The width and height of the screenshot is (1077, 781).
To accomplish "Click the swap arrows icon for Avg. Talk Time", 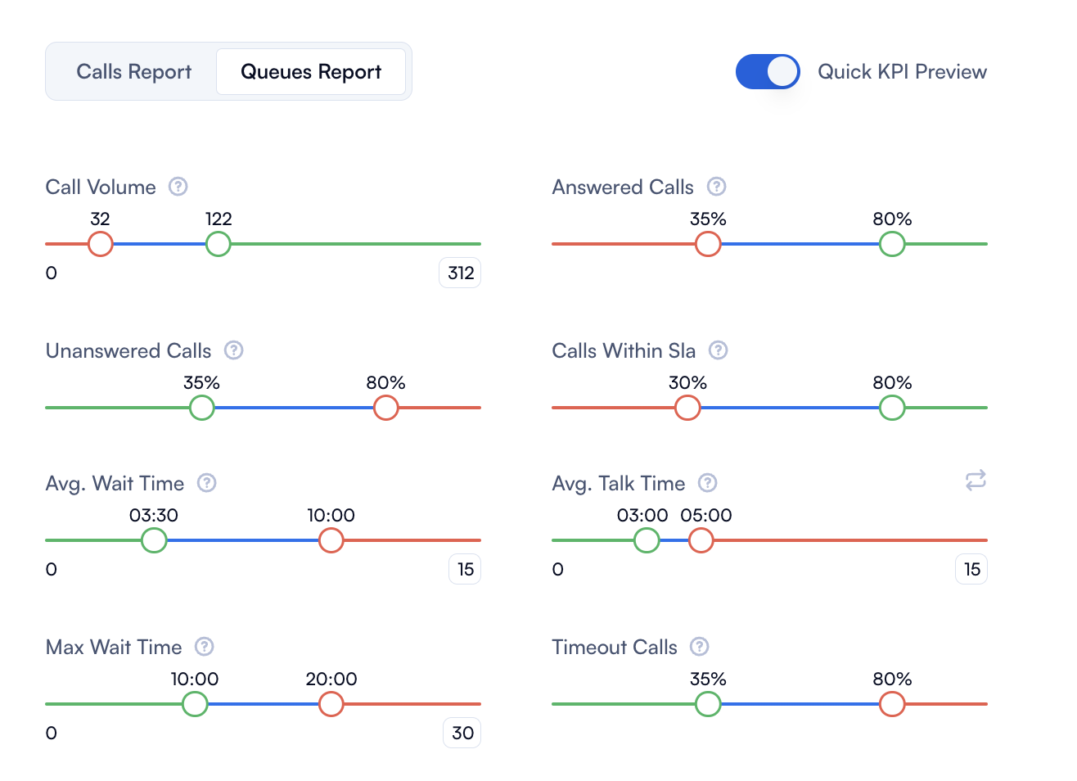I will 976,481.
